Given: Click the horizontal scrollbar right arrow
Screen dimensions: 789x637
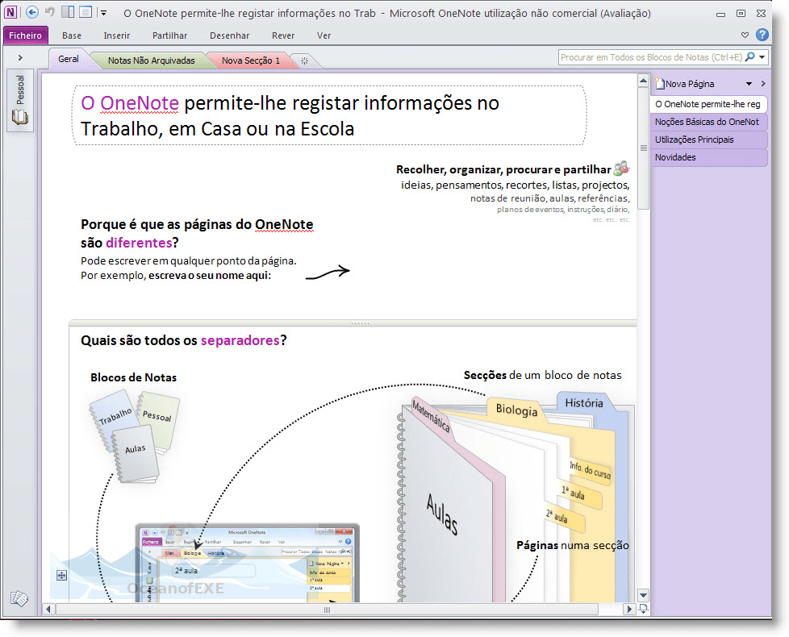Looking at the screenshot, I should point(628,610).
